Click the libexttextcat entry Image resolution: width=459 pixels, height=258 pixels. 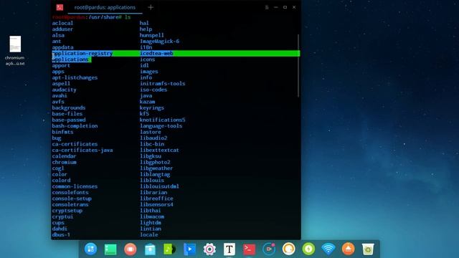point(159,150)
